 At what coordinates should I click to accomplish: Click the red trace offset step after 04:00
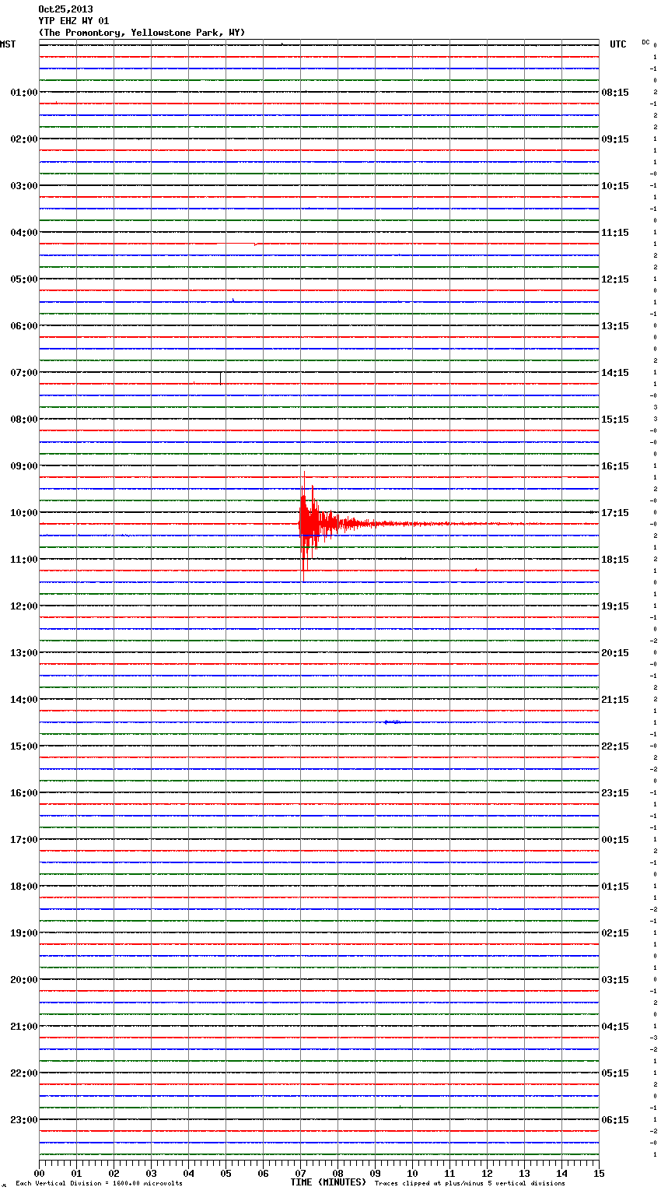(255, 244)
